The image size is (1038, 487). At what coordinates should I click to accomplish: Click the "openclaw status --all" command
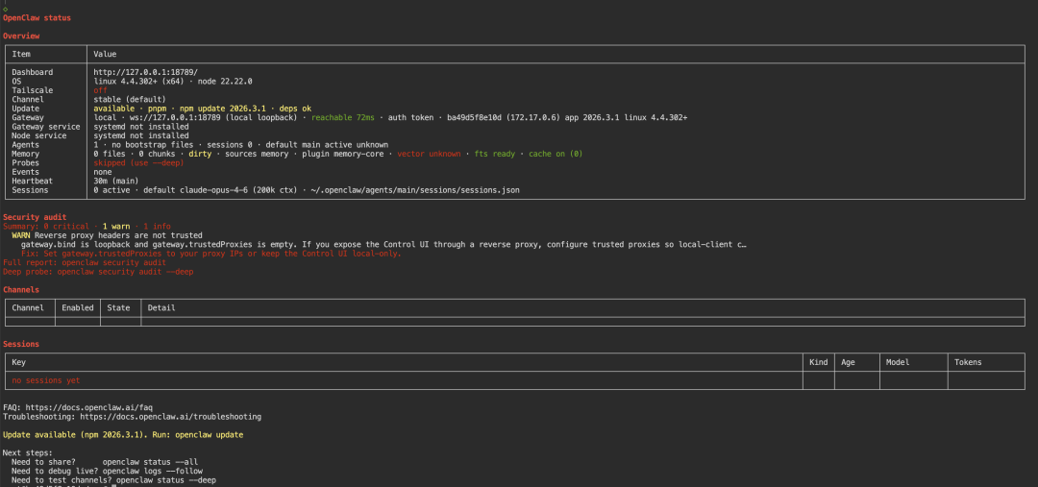150,462
